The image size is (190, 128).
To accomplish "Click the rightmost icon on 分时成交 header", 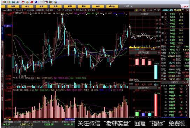I will tap(187, 82).
